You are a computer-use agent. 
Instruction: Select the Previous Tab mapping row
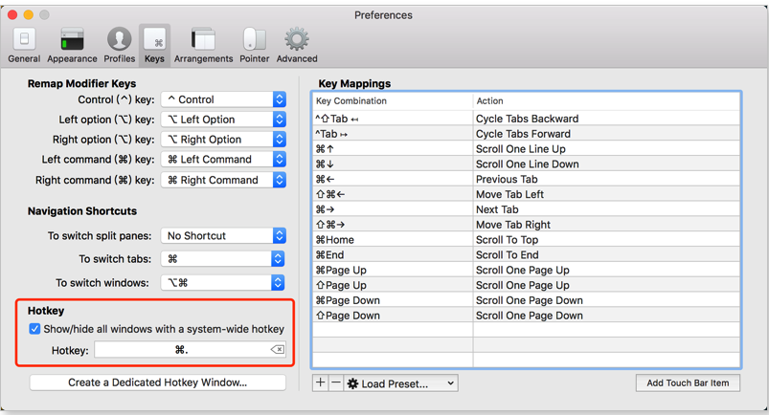527,180
